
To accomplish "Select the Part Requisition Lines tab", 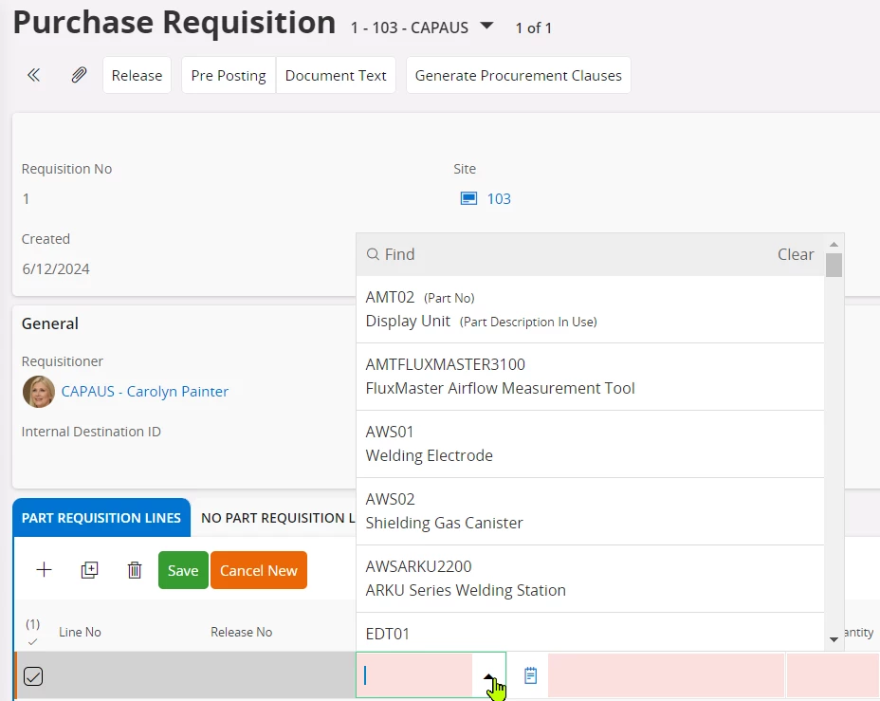I will point(101,518).
